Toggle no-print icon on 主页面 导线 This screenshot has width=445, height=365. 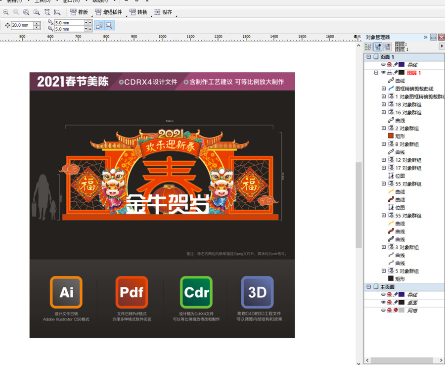point(390,295)
